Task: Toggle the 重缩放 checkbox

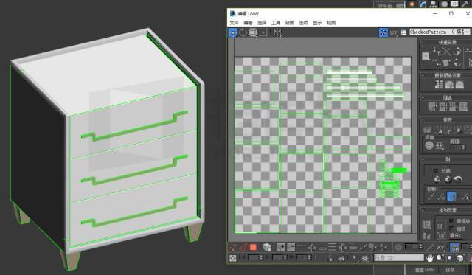Action: pyautogui.click(x=451, y=221)
